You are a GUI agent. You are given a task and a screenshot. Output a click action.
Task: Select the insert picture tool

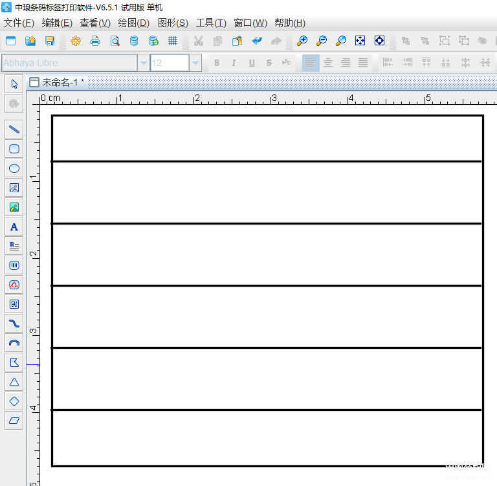tap(14, 188)
